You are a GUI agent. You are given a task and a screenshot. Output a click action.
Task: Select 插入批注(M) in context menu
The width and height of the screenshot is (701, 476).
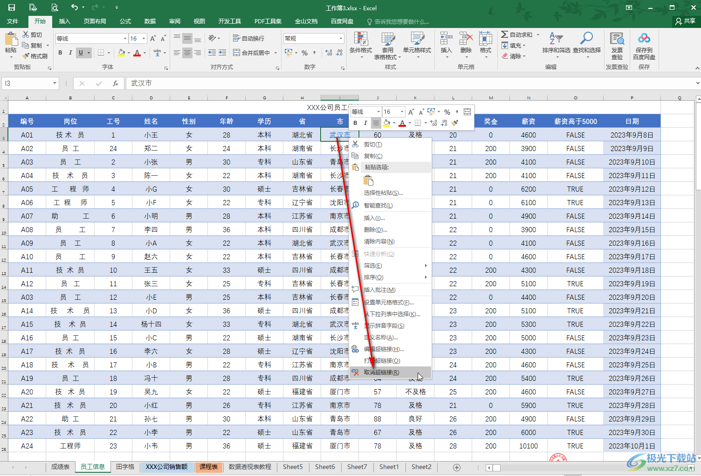[x=390, y=290]
